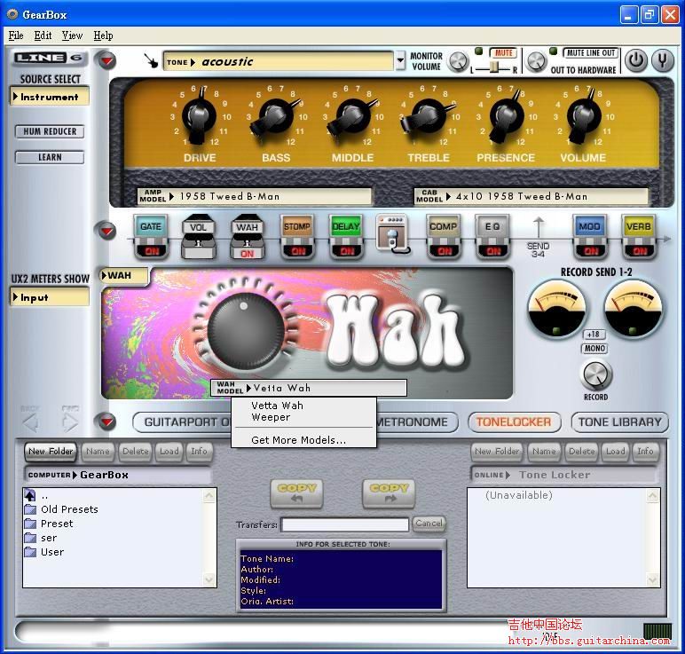Image resolution: width=685 pixels, height=654 pixels.
Task: Click the back navigation arrow
Action: coord(30,422)
